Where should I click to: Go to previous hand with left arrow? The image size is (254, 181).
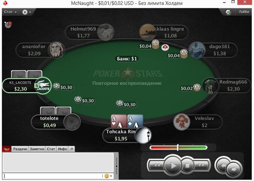click(x=222, y=165)
